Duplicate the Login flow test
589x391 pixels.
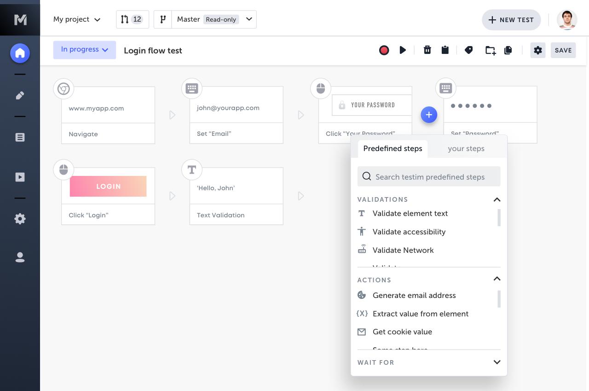pos(508,50)
